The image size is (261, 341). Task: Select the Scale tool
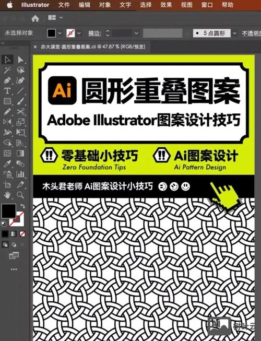coord(21,122)
